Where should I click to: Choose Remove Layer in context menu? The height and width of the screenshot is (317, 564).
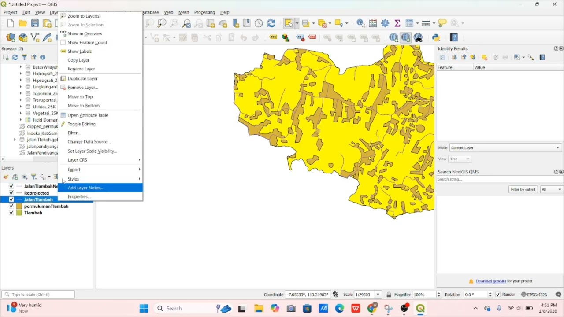[100, 88]
